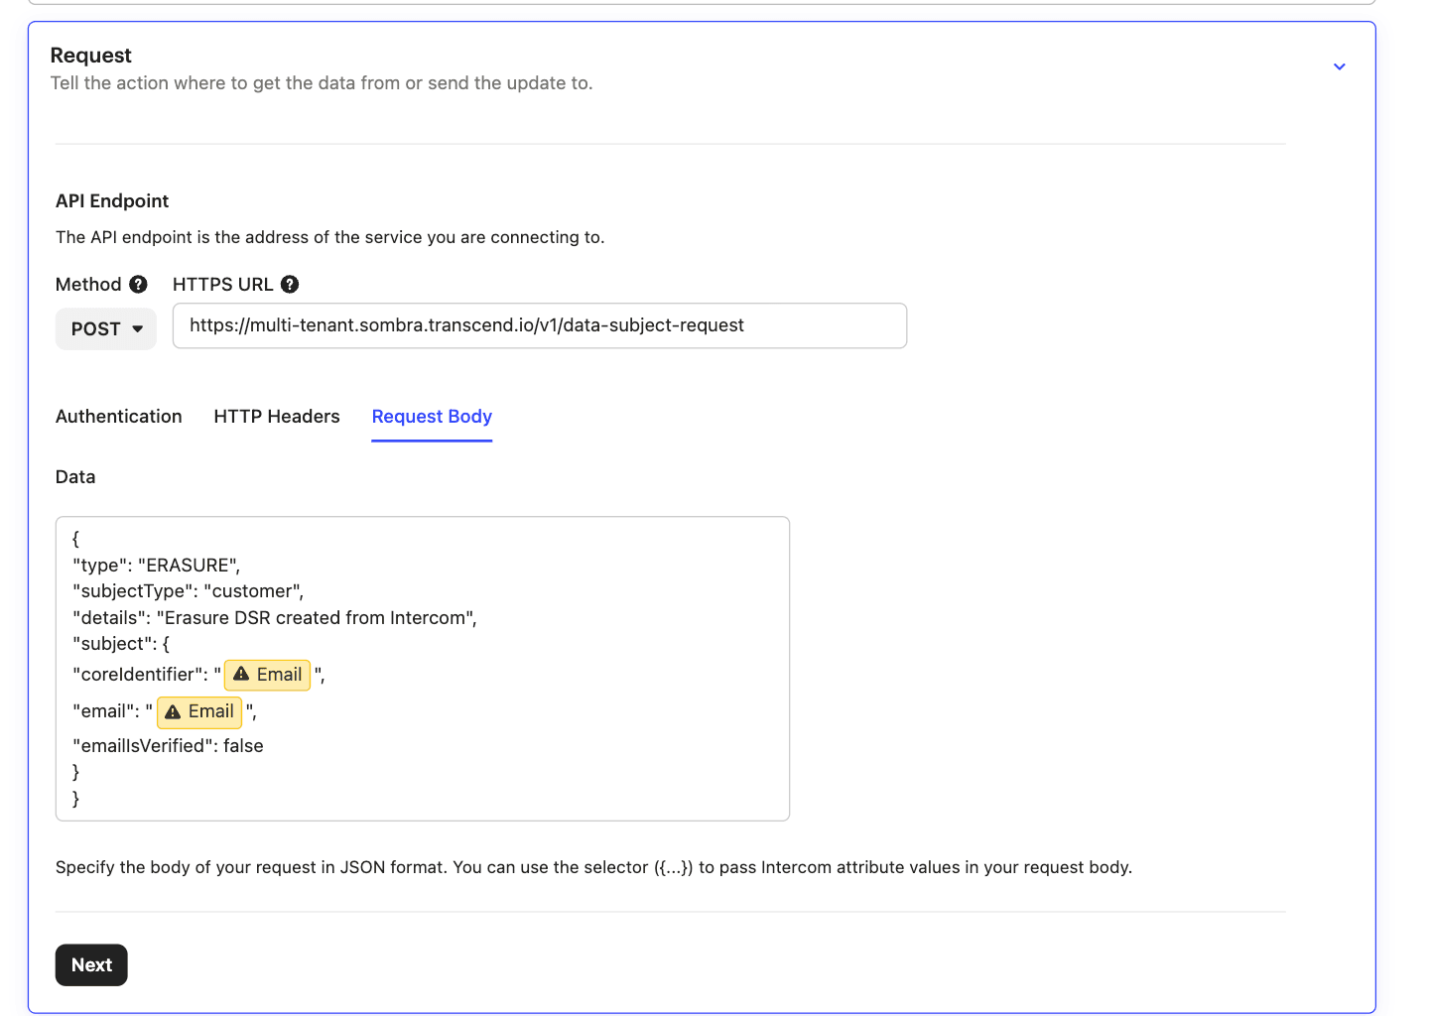Viewport: 1429px width, 1016px height.
Task: Click the "customer" subjectType value
Action: pyautogui.click(x=254, y=590)
